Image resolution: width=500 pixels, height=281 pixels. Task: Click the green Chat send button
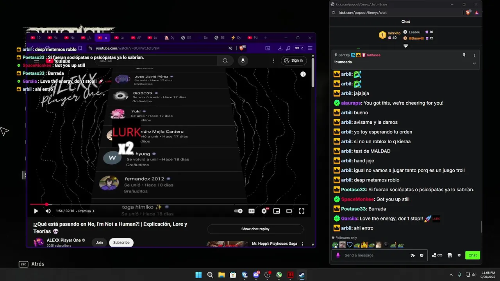(473, 255)
